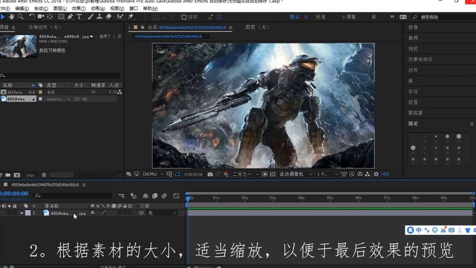Select the Roto Brush tool

[x=120, y=17]
